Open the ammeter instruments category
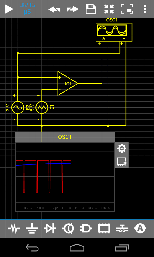 coord(140,228)
